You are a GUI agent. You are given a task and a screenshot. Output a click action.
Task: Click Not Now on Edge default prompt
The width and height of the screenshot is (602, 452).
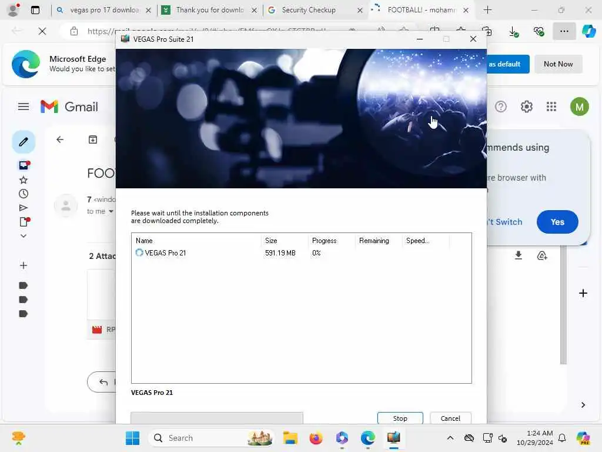(x=558, y=64)
